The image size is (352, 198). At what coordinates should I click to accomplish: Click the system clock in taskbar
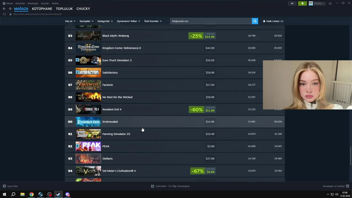(x=345, y=194)
